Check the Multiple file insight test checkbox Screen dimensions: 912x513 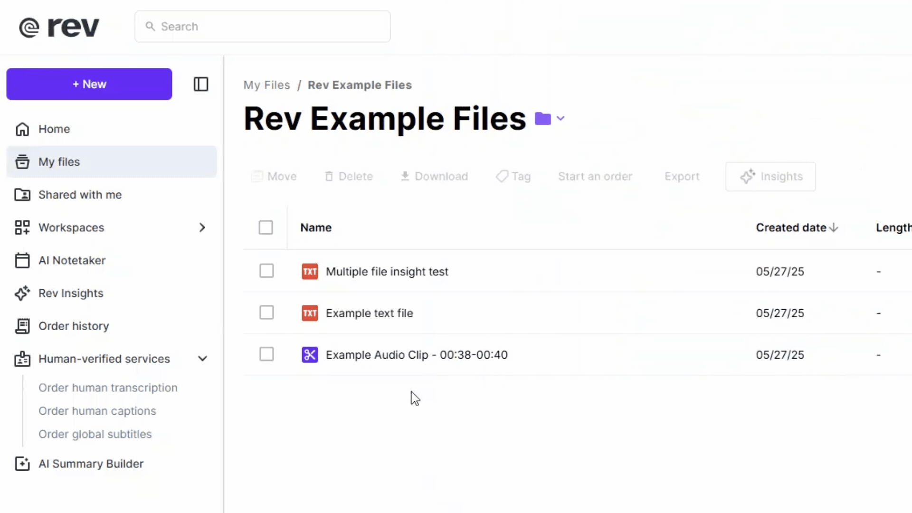coord(266,271)
